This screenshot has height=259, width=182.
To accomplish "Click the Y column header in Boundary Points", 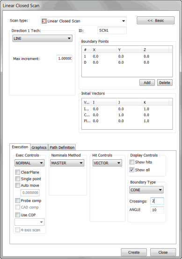I will tap(129, 50).
